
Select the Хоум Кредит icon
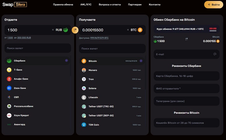tap(9, 115)
